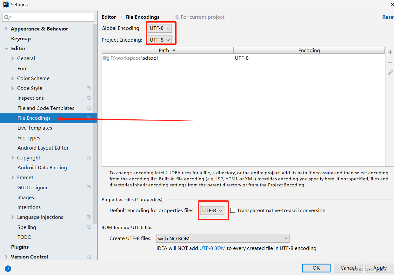
Task: Open TODO settings
Action: [24, 237]
